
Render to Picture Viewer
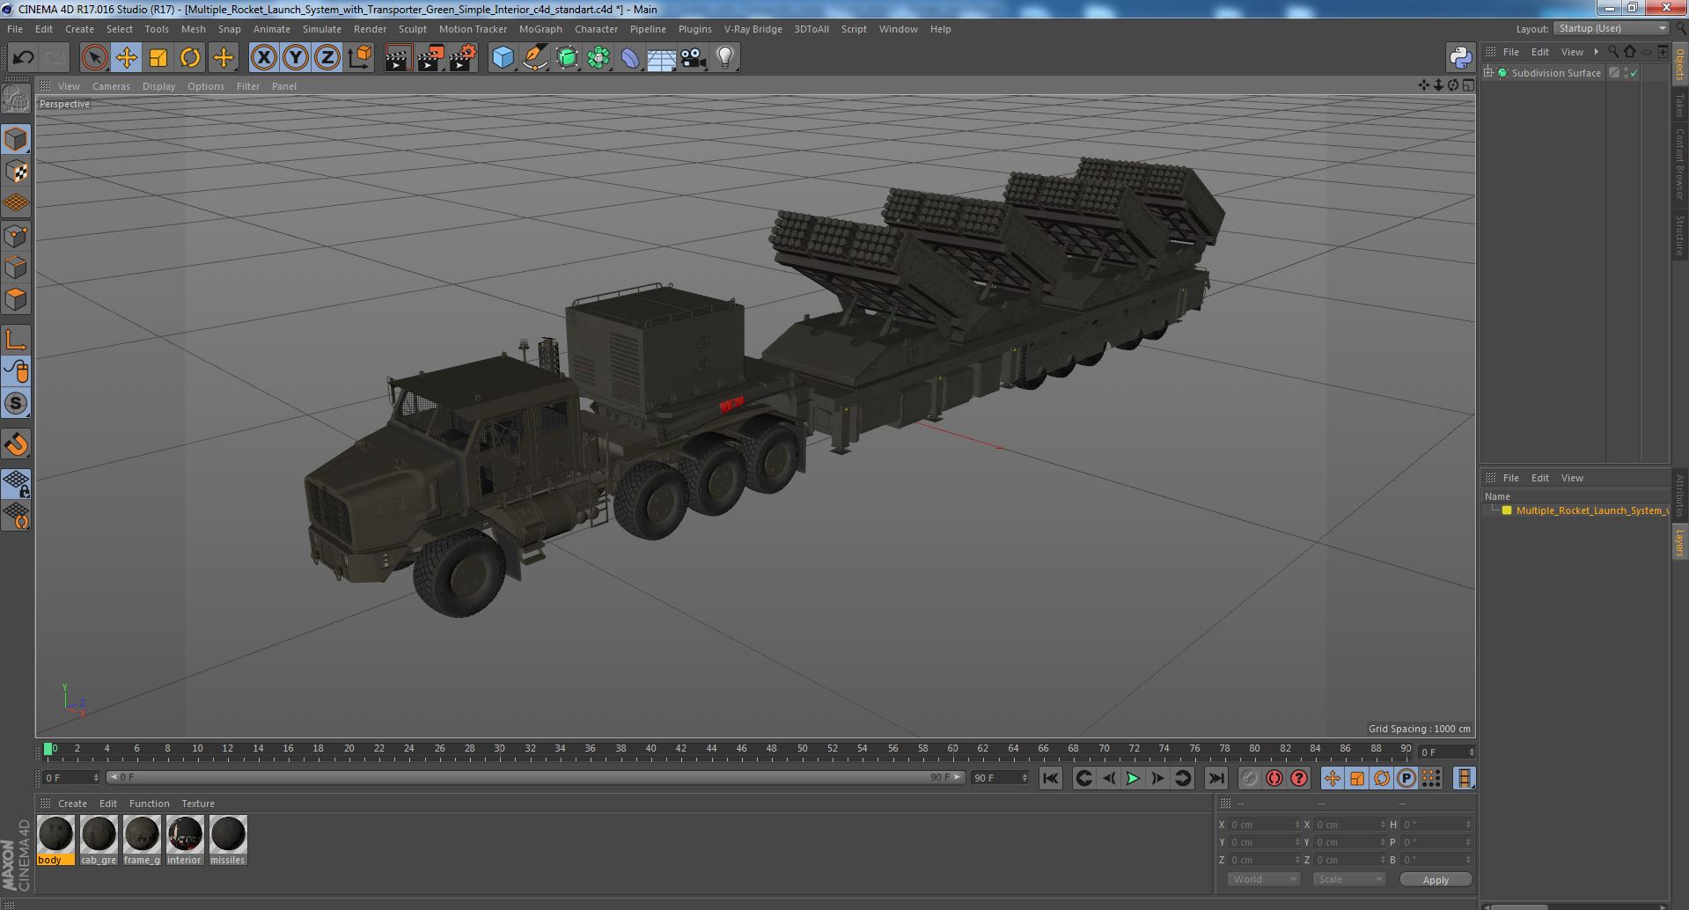[430, 58]
